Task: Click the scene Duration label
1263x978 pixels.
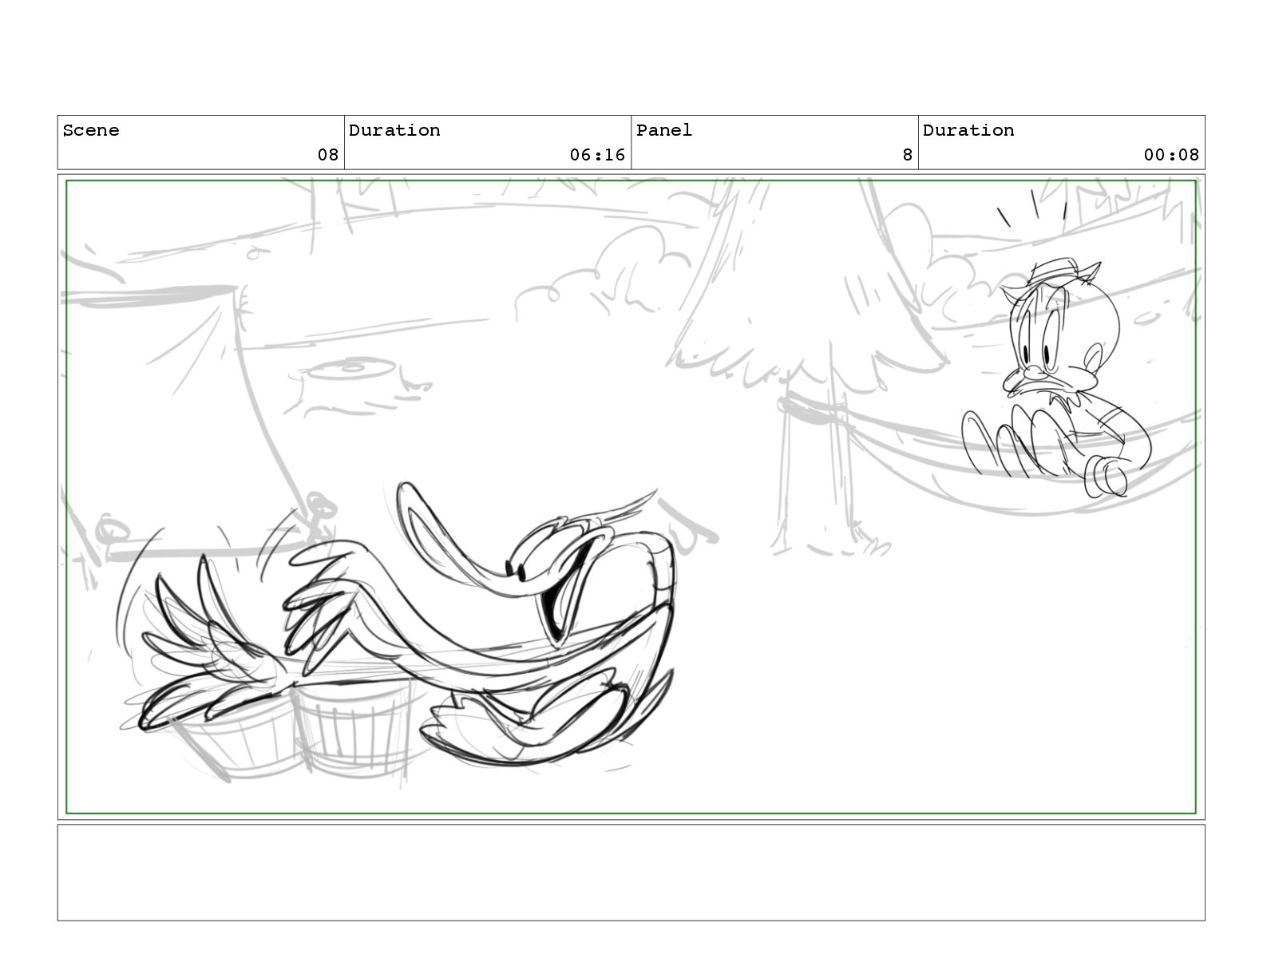Action: tap(394, 130)
